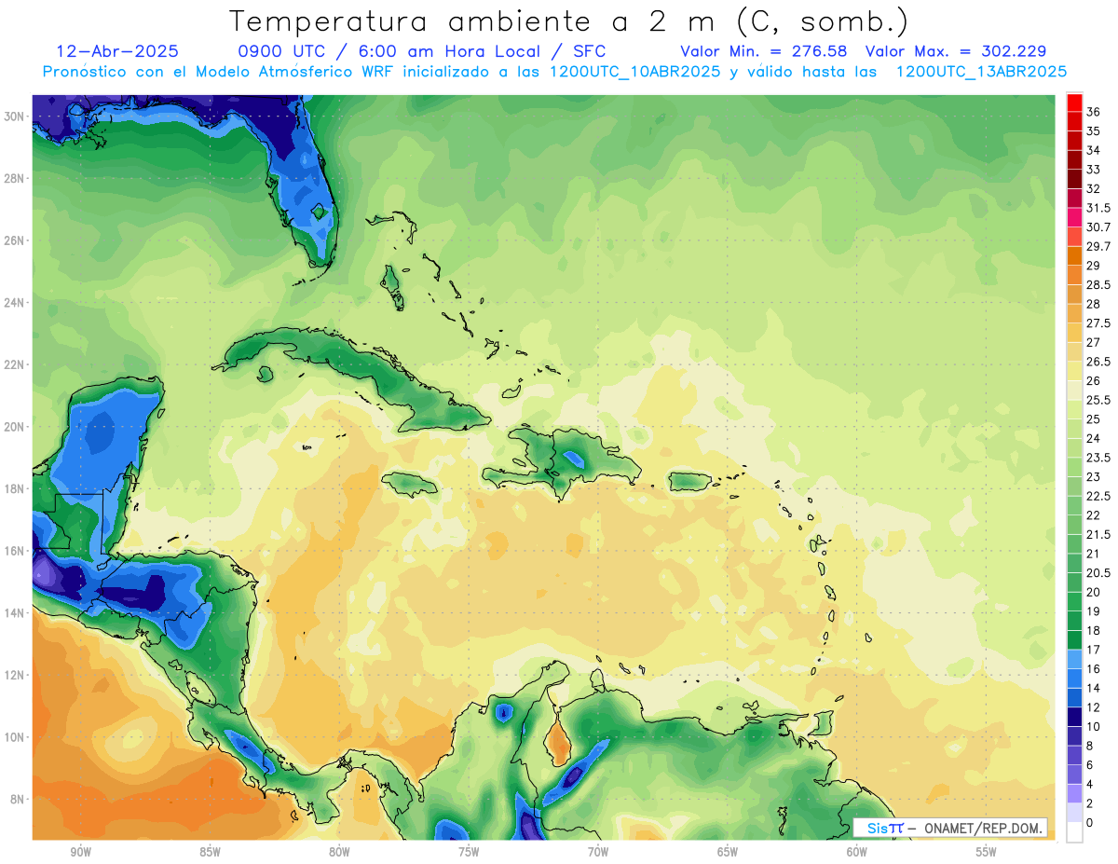Click the legend value 36

coord(1094,112)
